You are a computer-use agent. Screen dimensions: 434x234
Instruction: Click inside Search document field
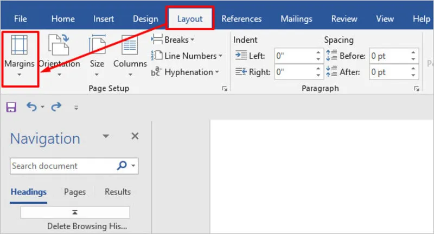[x=63, y=166]
